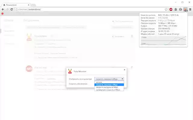Open a new tab next to Расширения
This screenshot has width=193, height=120.
tap(33, 5)
